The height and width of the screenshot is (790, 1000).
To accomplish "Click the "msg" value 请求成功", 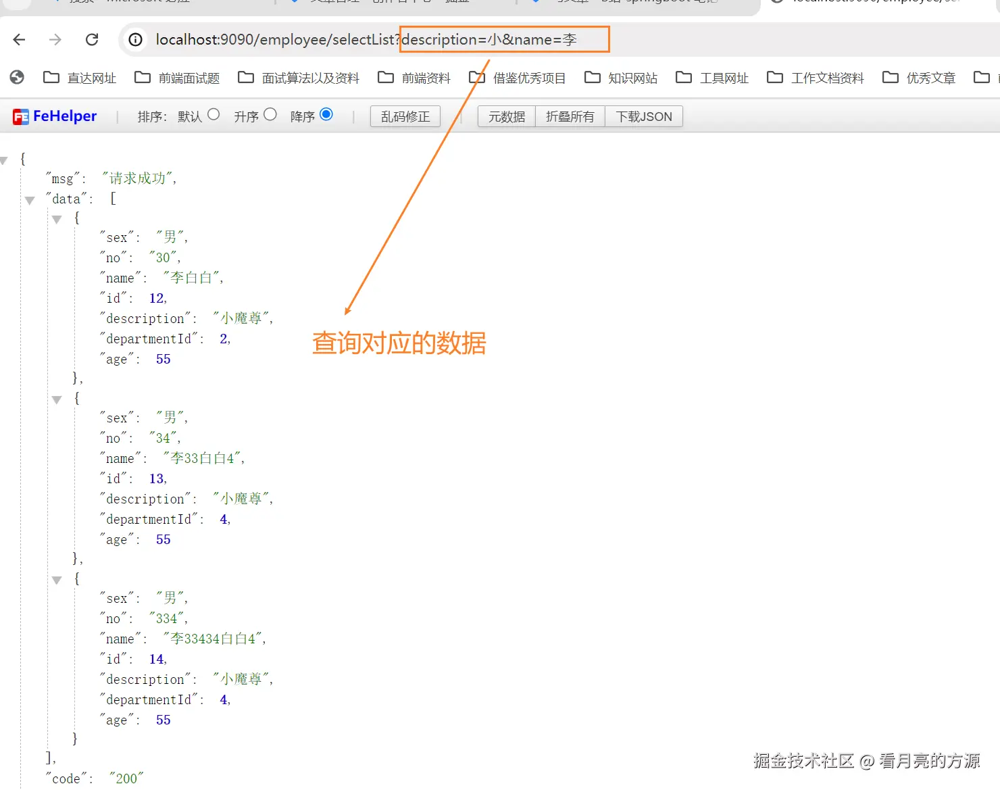I will coord(138,178).
